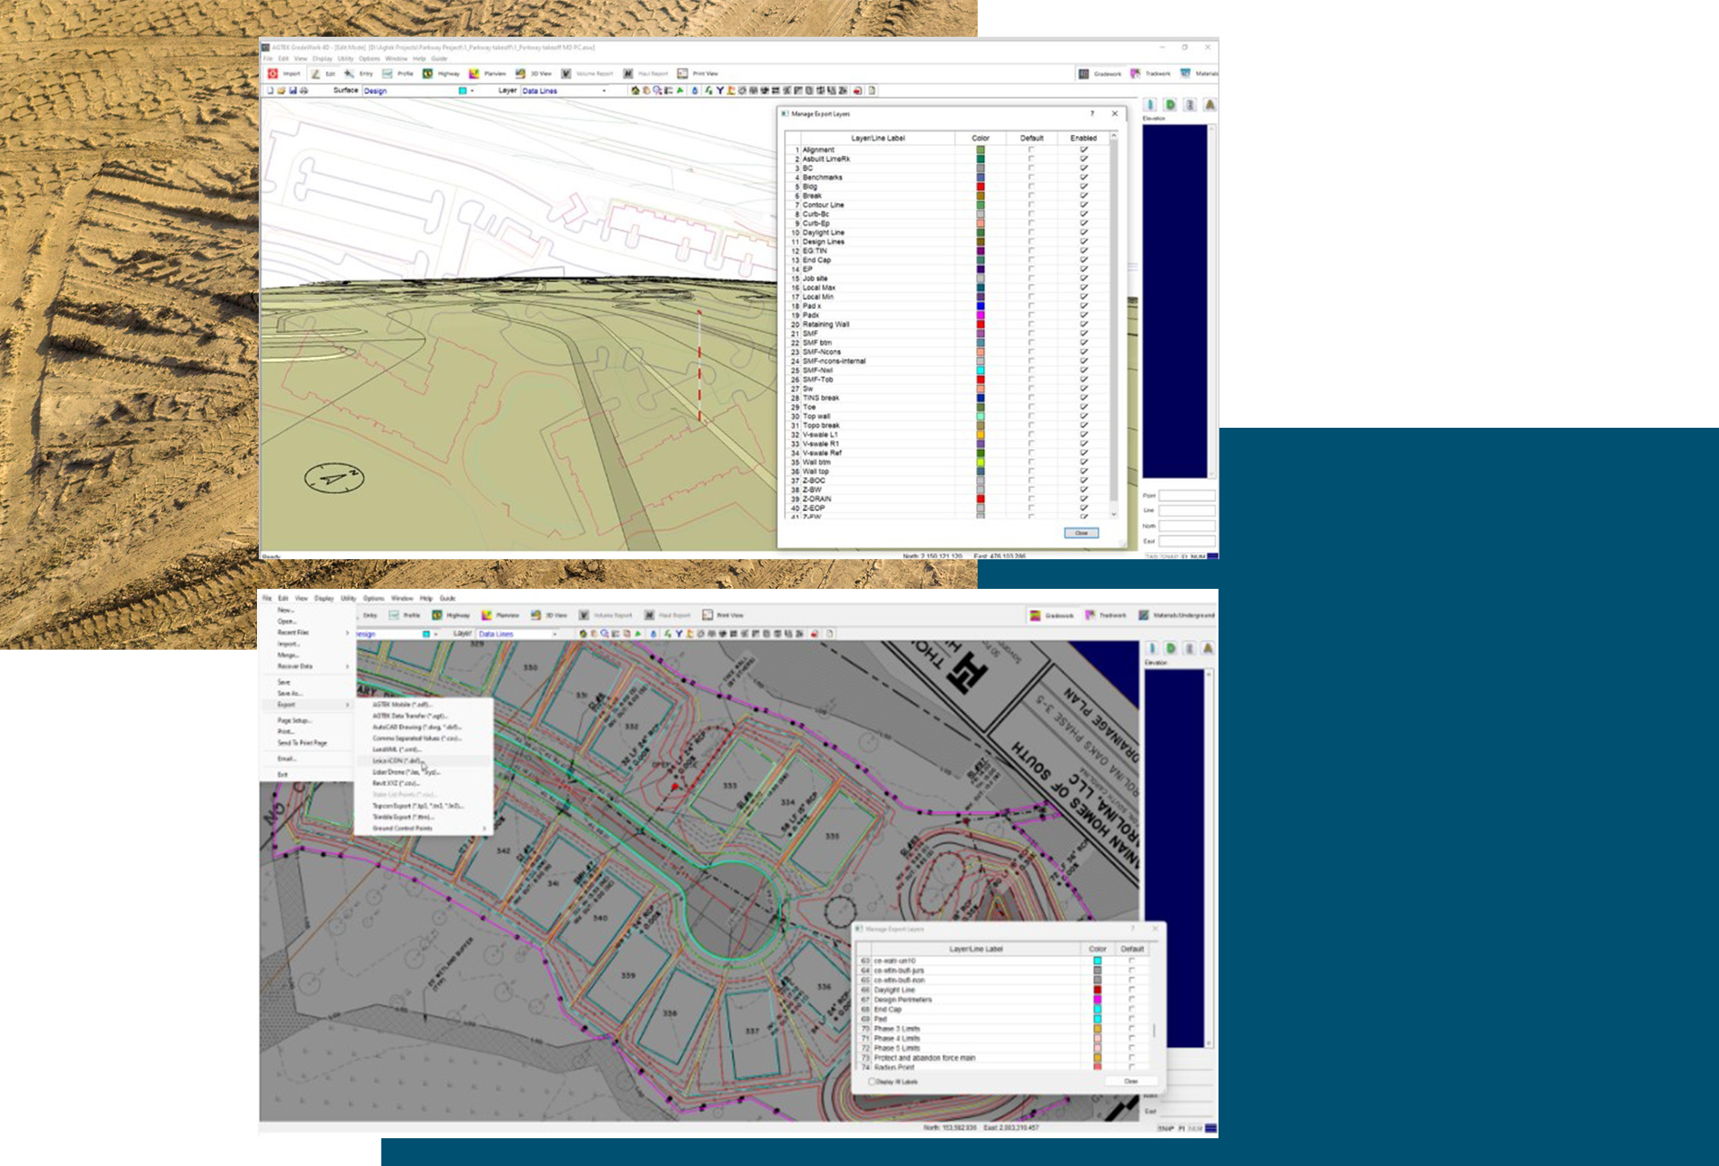Open the Layer Data Lines dropdown in the bottom window
This screenshot has width=1719, height=1166.
pos(517,634)
